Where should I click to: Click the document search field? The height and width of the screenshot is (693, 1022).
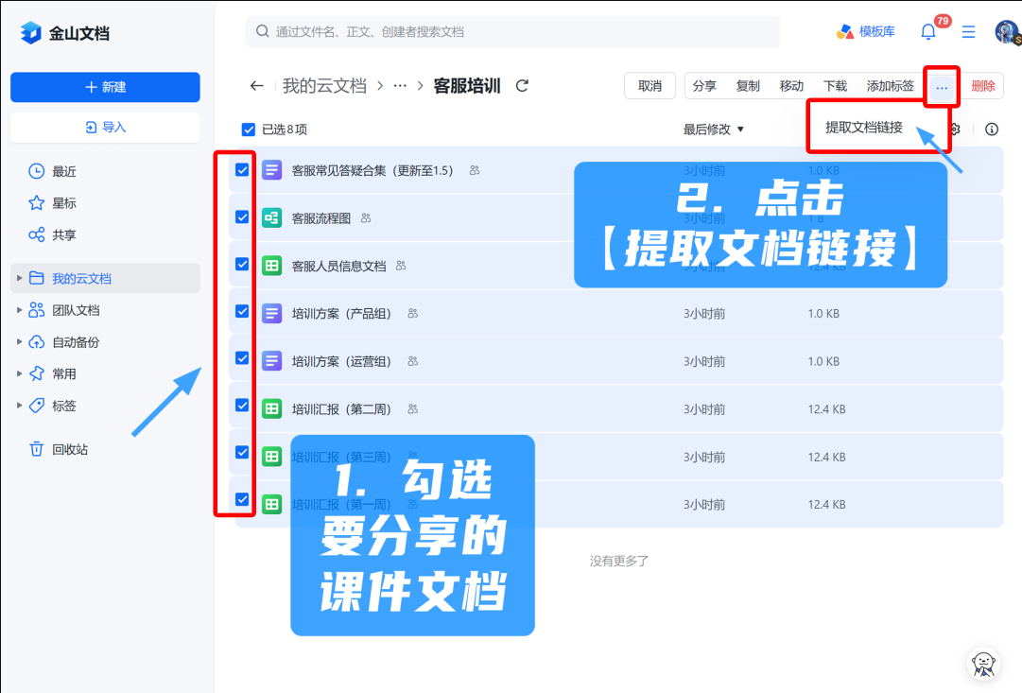pyautogui.click(x=513, y=32)
